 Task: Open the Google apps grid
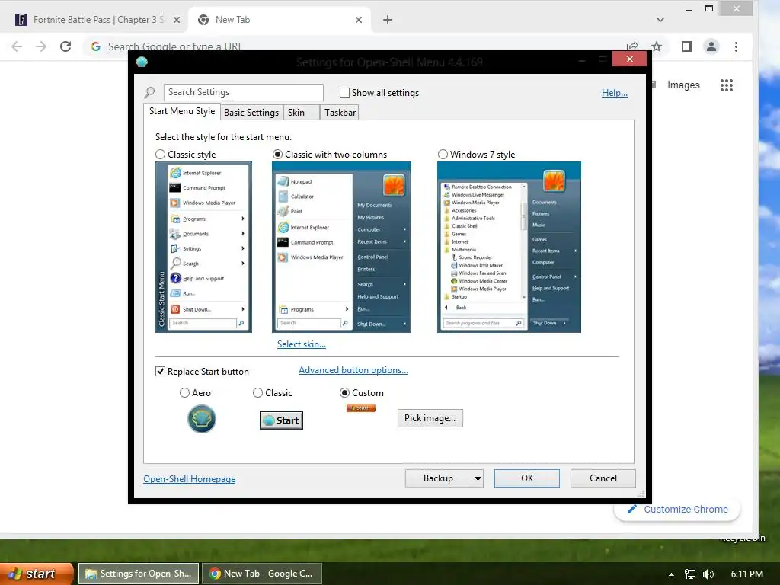click(727, 85)
